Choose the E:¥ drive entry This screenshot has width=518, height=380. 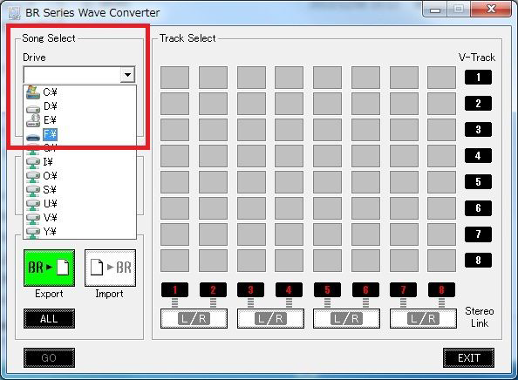[79, 120]
